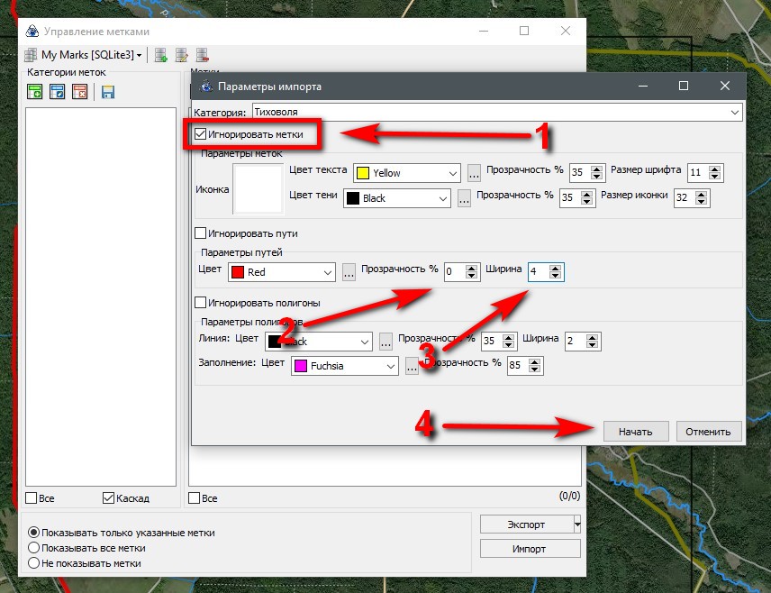Add a new marks category

tap(35, 92)
